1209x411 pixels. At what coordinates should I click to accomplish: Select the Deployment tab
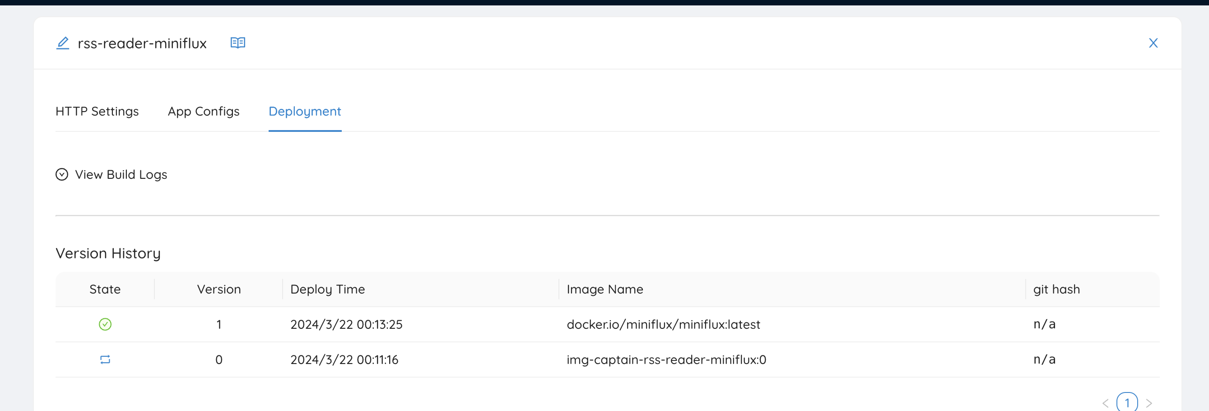[305, 111]
